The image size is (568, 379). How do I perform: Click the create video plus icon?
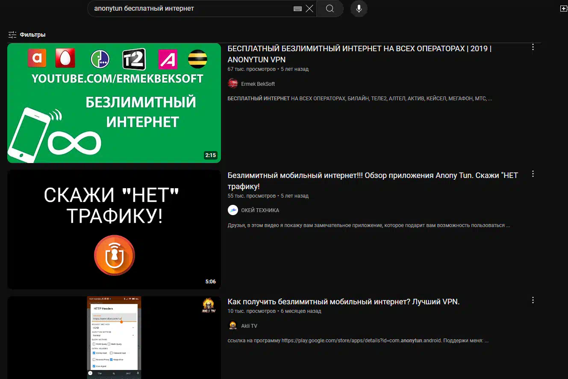tap(564, 9)
